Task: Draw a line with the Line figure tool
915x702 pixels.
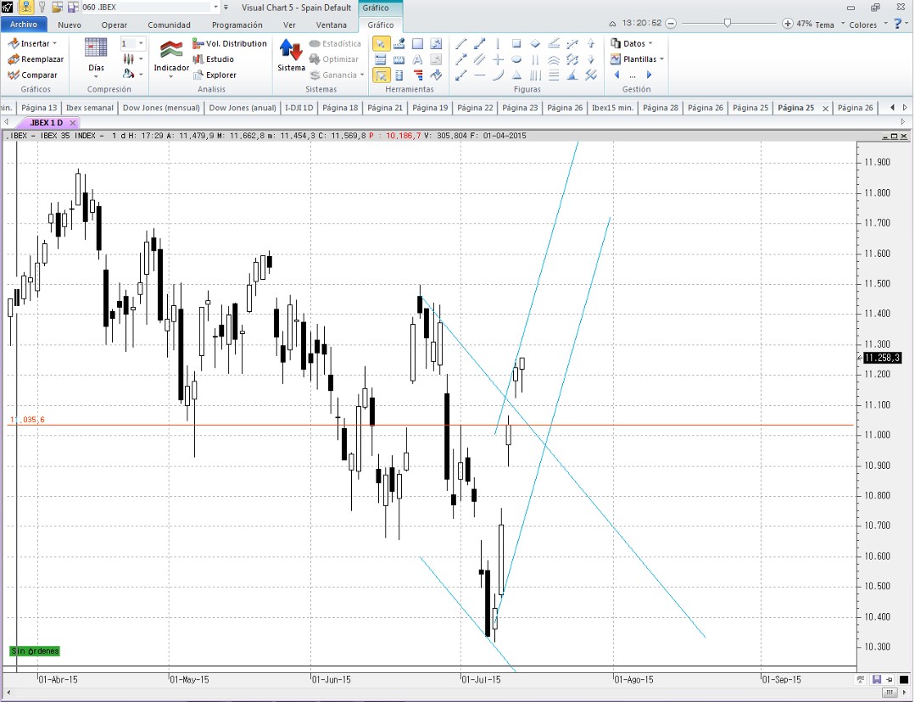Action: coord(461,44)
